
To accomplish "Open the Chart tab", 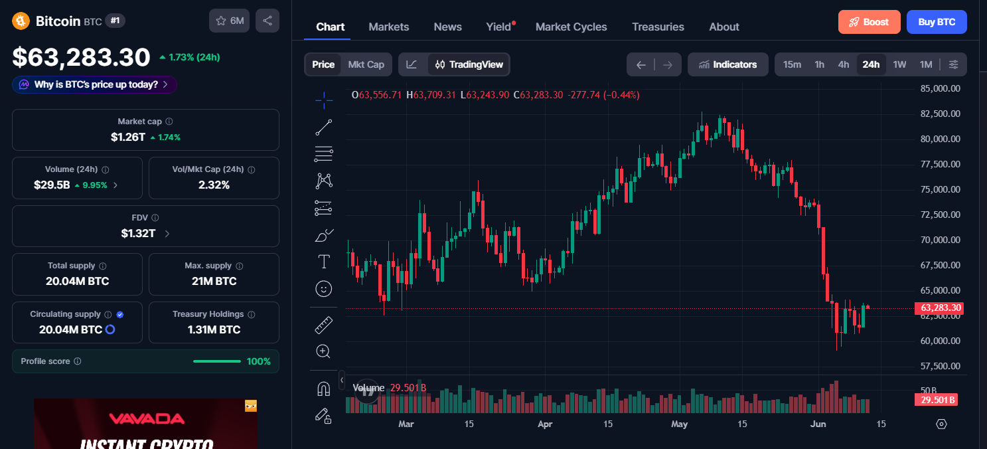I will point(331,27).
